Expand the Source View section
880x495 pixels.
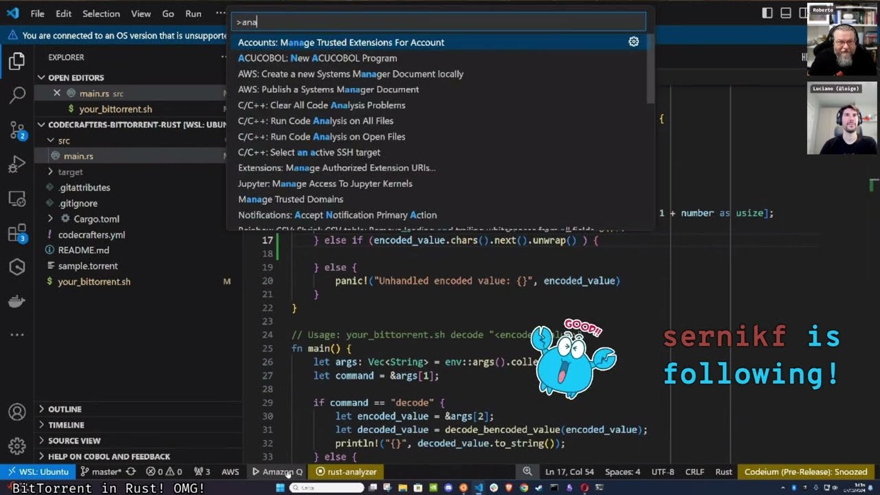pyautogui.click(x=41, y=441)
